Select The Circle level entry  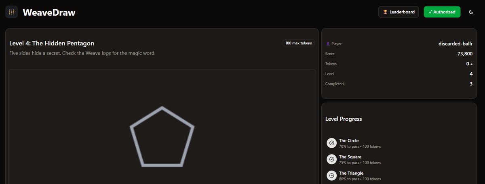(399, 143)
